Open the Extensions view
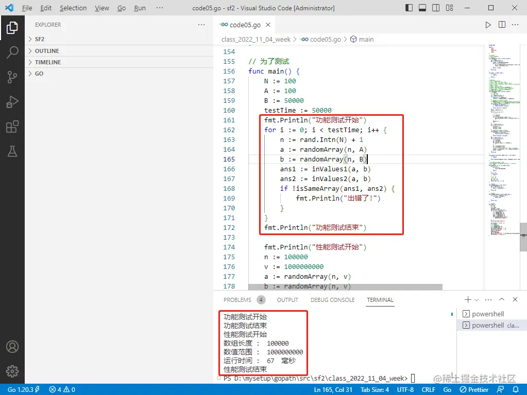Viewport: 527px width, 395px height. coord(12,127)
